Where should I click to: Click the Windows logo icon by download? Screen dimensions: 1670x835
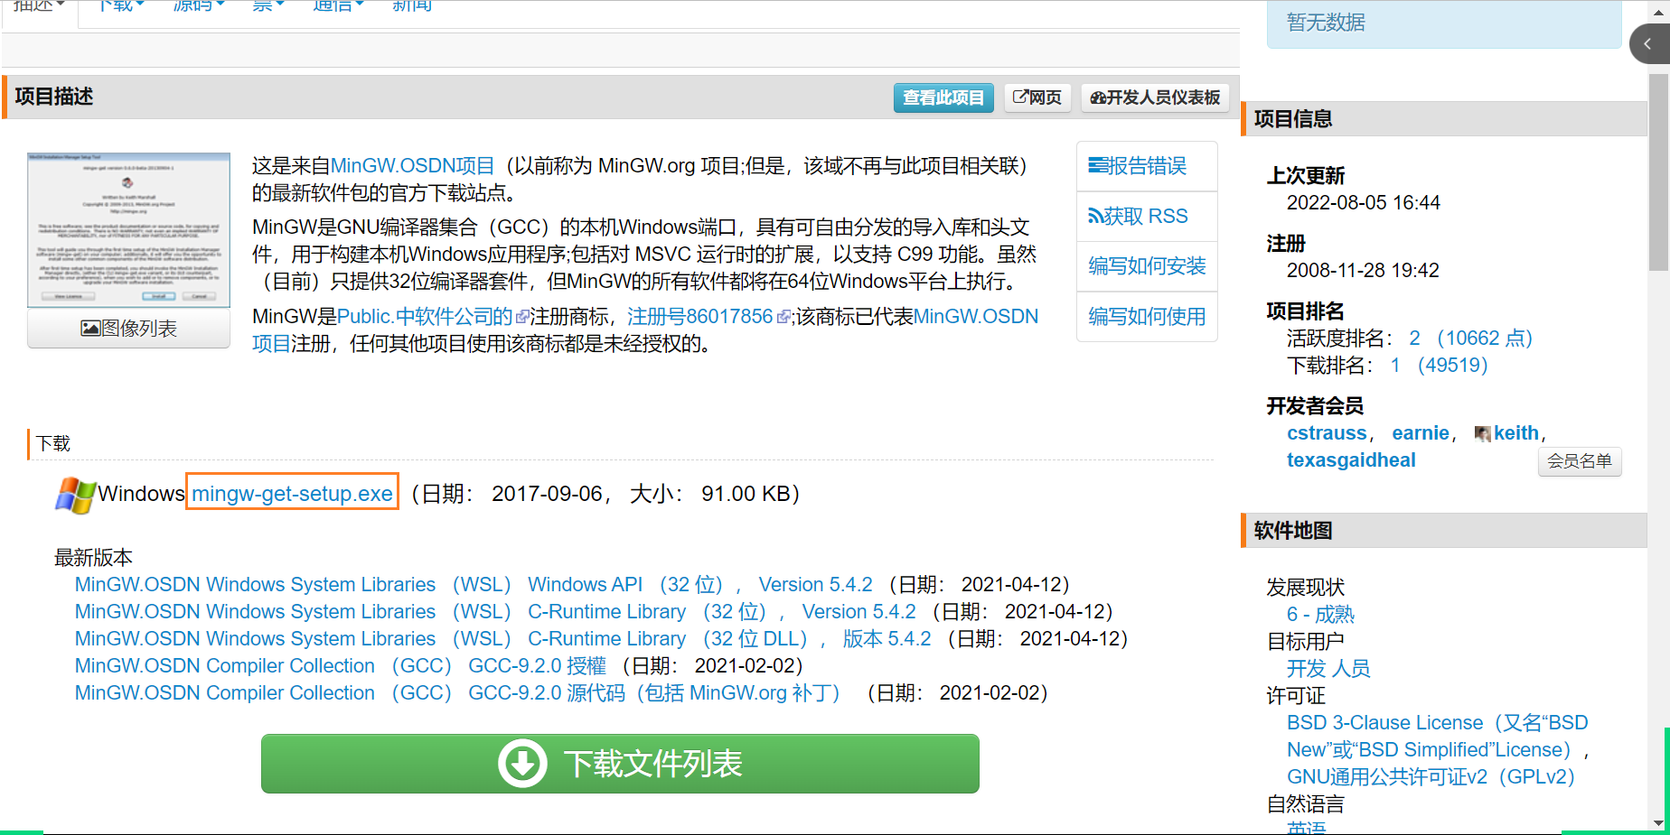pos(75,495)
